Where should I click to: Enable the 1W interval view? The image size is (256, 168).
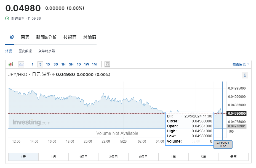86,64
